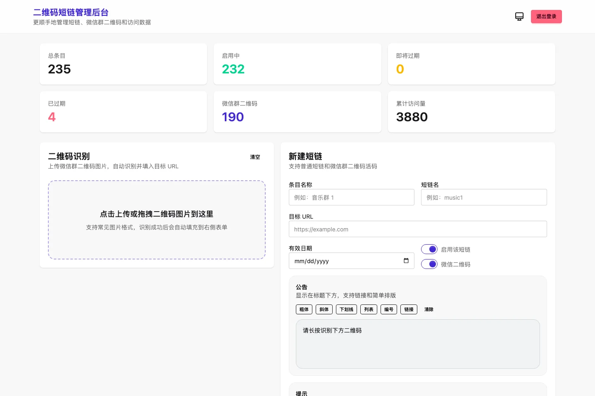
Task: Click the 已过期 4 stat card
Action: [123, 112]
